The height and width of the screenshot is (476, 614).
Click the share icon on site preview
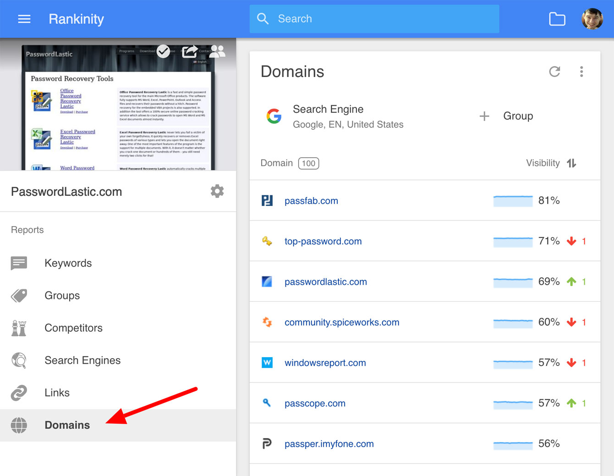(190, 51)
